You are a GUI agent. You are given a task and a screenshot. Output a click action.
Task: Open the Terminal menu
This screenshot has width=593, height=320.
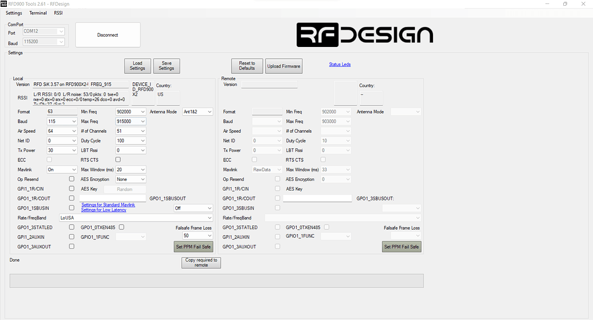pyautogui.click(x=38, y=13)
